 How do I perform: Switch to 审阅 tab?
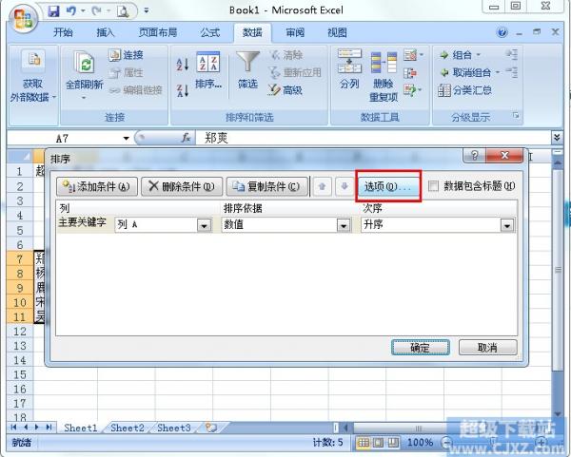[x=295, y=32]
